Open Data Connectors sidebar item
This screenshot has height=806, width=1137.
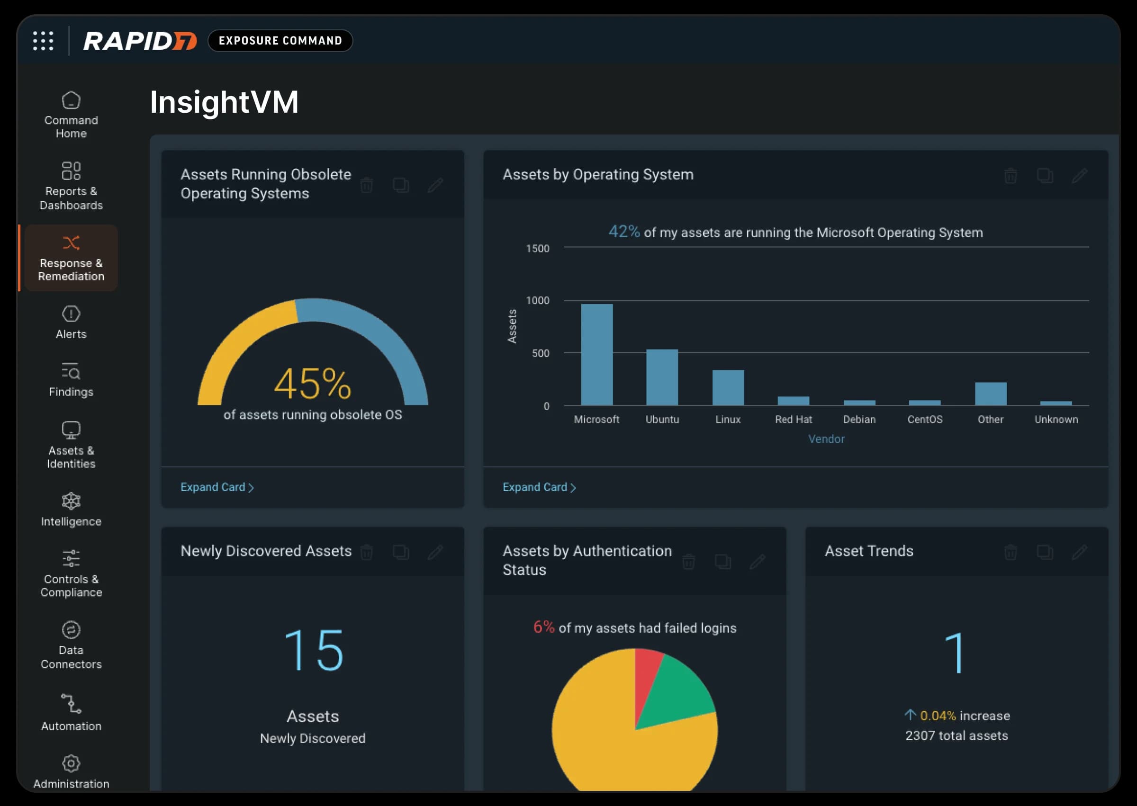coord(71,645)
